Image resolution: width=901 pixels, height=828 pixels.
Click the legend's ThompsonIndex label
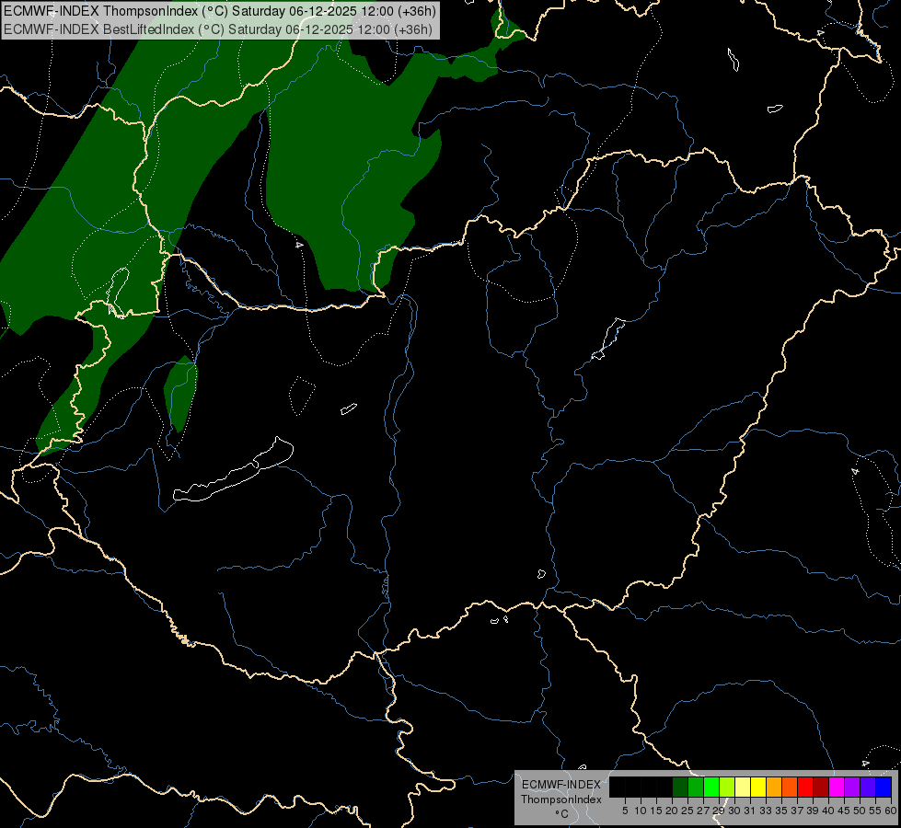561,799
